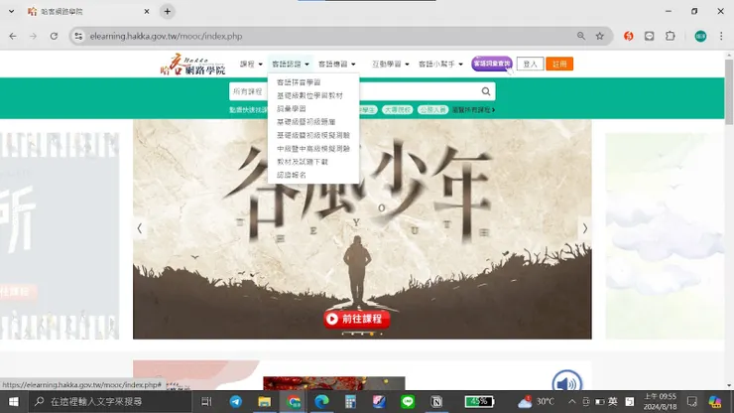Image resolution: width=734 pixels, height=413 pixels.
Task: Open the Chrome extensions puzzle icon
Action: tap(671, 36)
